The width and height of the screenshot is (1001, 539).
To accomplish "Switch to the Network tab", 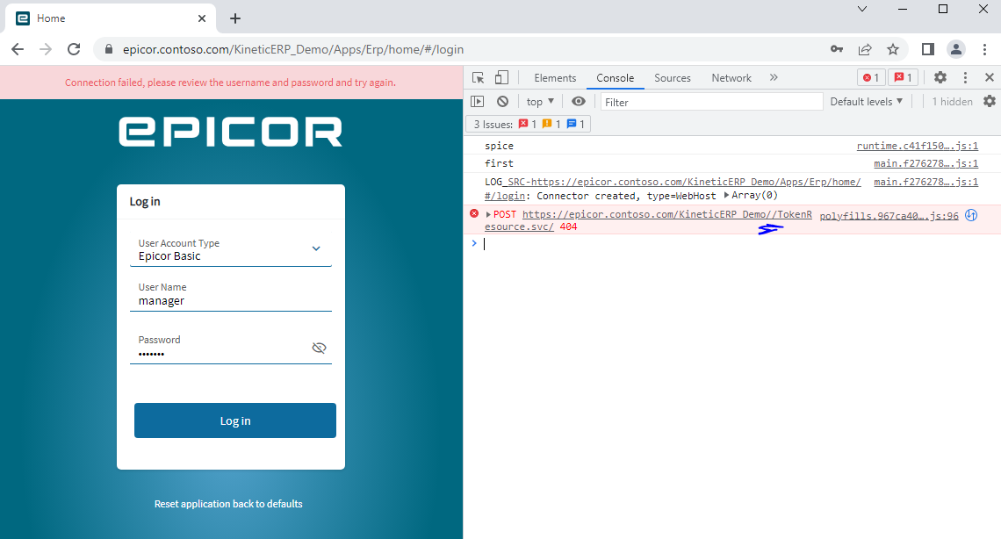I will tap(731, 78).
